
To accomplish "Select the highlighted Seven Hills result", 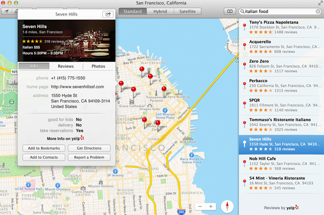I will (281, 145).
